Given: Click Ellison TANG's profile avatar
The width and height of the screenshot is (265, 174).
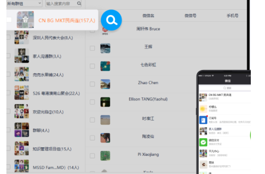Looking at the screenshot, I should 105,102.
